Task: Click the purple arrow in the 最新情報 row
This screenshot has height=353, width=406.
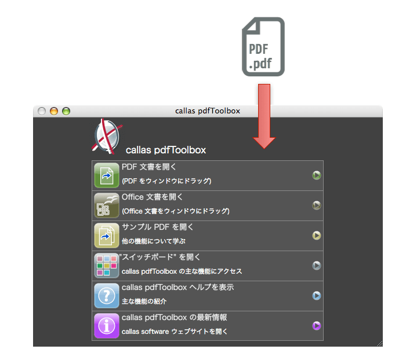Action: click(317, 326)
